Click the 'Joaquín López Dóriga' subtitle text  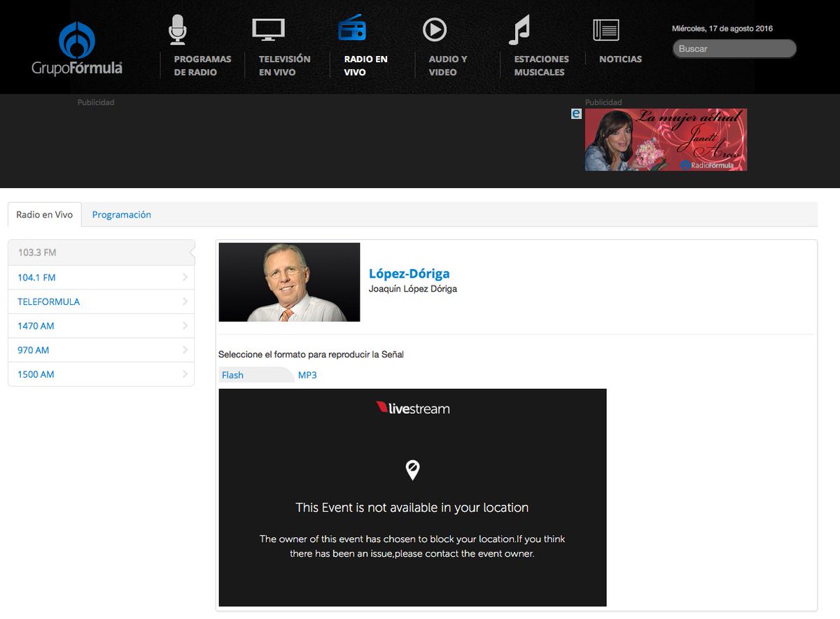(413, 289)
